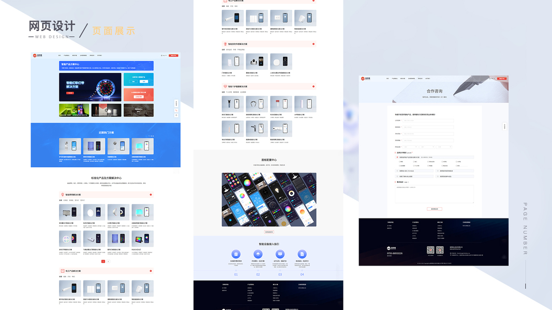Click red header button in left homepage mockup

(173, 55)
